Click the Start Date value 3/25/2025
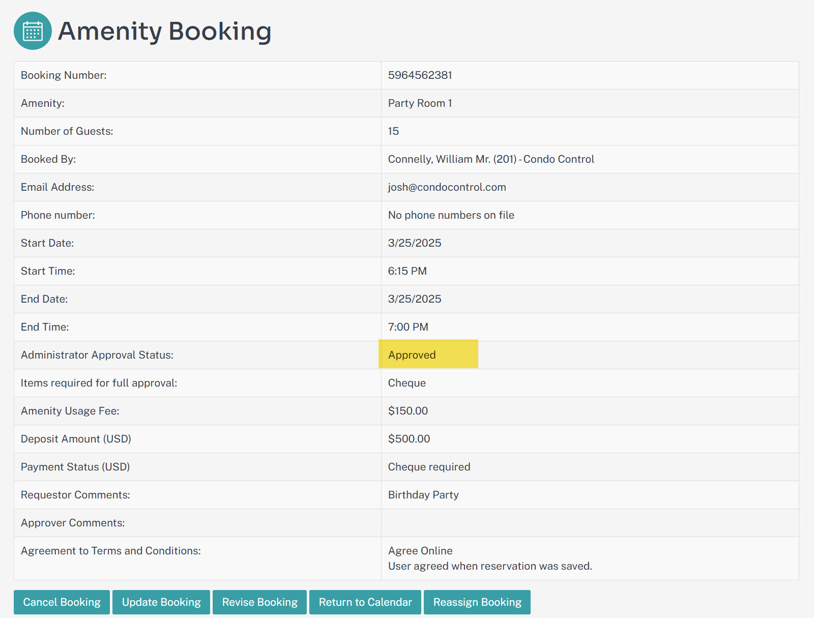814x618 pixels. (x=415, y=243)
